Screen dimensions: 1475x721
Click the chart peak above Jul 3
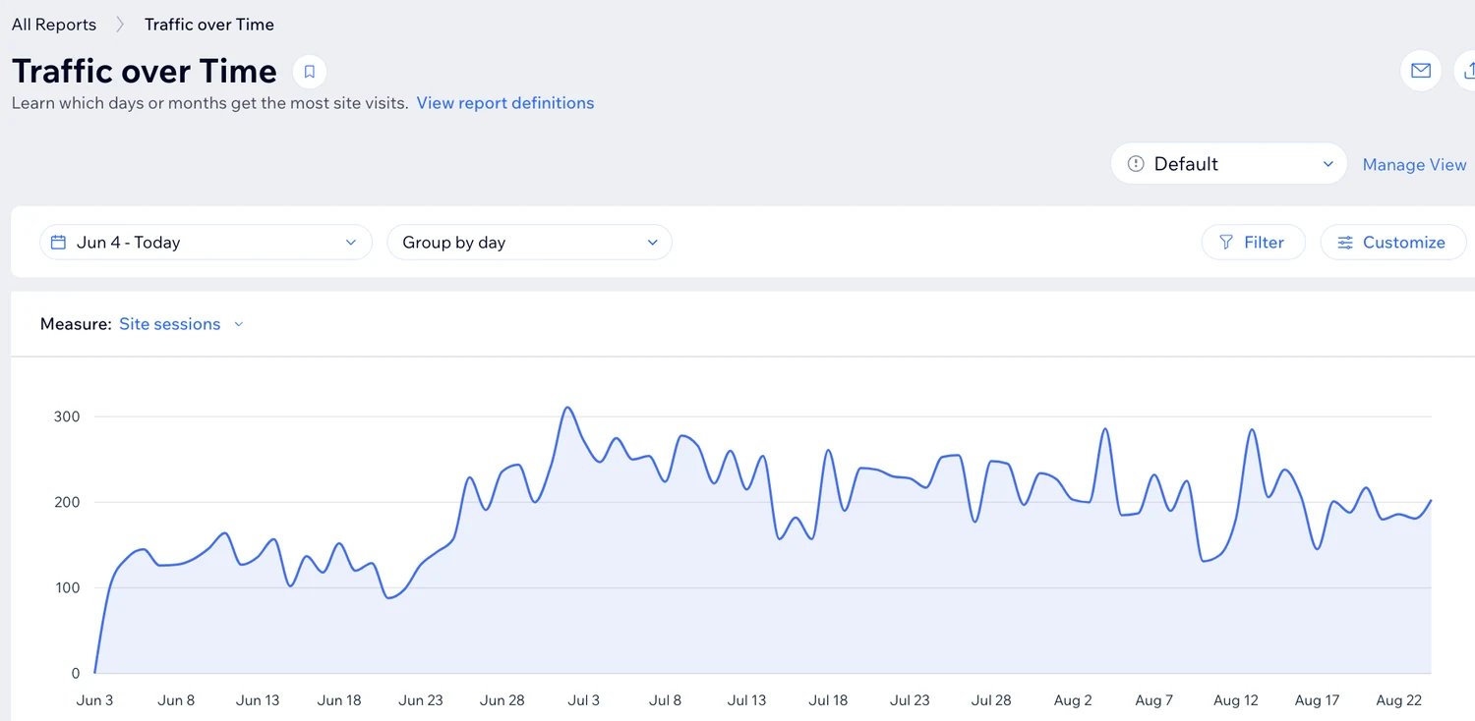(x=567, y=408)
